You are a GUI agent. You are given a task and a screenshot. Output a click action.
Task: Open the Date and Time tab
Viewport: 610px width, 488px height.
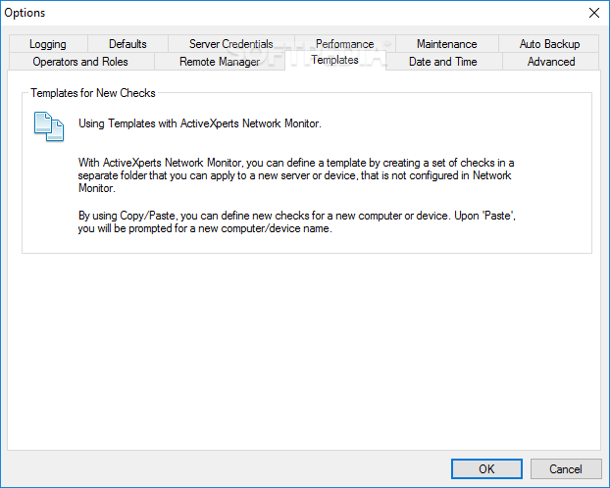(443, 62)
